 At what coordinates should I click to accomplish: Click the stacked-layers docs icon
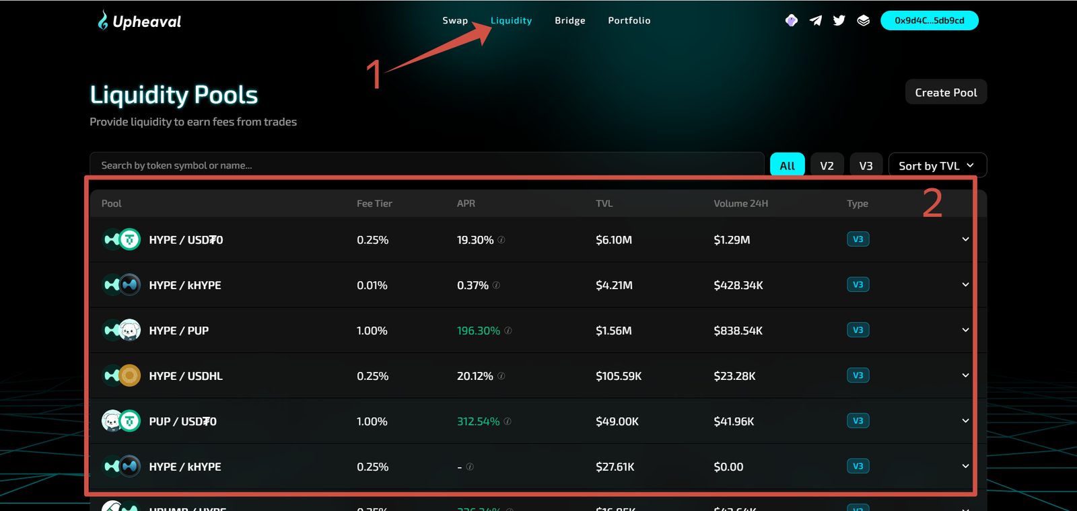click(863, 20)
